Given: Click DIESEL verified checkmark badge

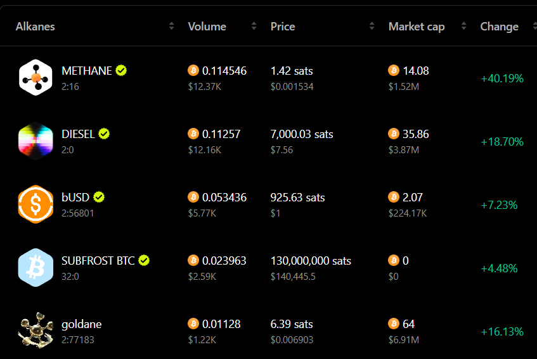Looking at the screenshot, I should (x=104, y=134).
